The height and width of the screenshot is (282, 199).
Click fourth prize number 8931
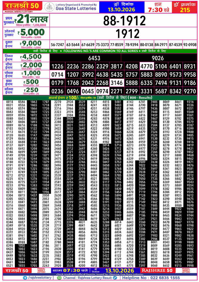[190, 67]
